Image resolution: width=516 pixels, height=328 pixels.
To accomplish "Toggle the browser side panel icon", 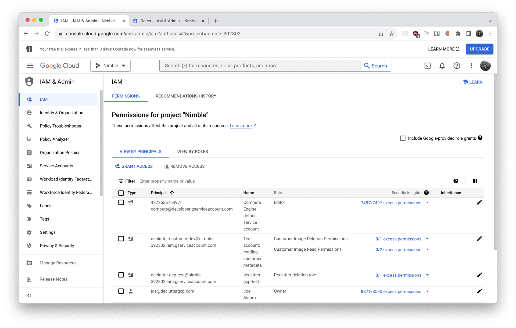I will pyautogui.click(x=469, y=34).
